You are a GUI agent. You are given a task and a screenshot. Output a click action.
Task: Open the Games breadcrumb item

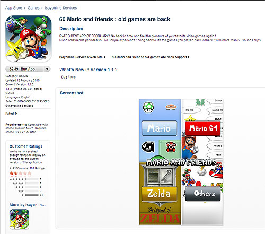(33, 8)
